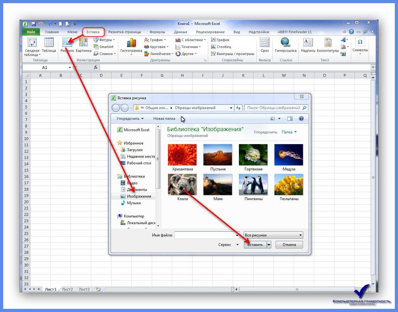Pick the Точечная scatter chart icon
The height and width of the screenshot is (312, 398).
click(x=178, y=47)
